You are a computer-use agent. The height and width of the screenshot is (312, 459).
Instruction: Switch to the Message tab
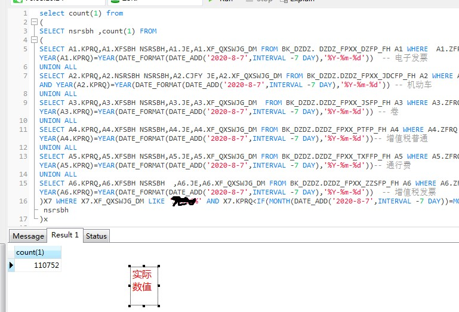(28, 236)
